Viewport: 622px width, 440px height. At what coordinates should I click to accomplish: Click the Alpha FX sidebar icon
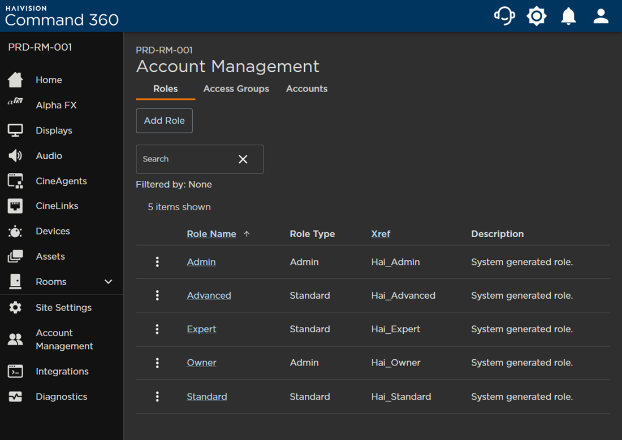[15, 101]
